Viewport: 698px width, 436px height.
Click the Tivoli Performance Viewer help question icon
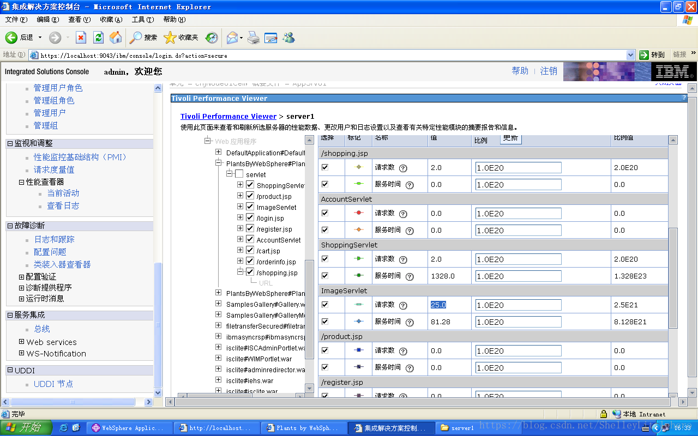684,98
